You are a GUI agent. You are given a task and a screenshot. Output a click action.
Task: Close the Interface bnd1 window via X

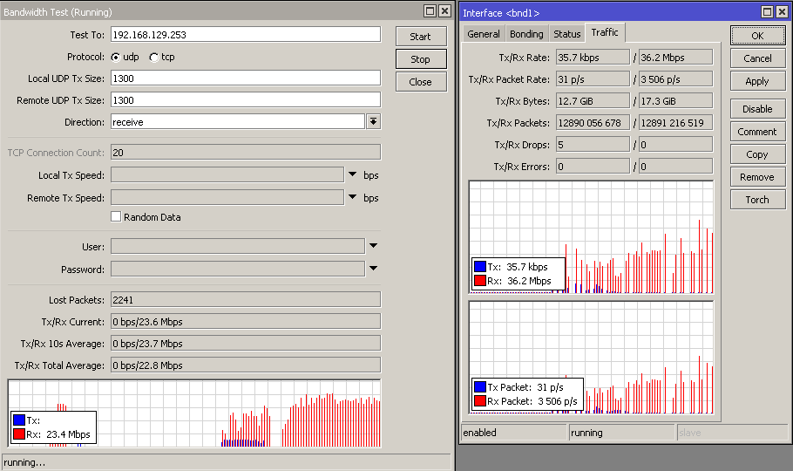click(782, 11)
